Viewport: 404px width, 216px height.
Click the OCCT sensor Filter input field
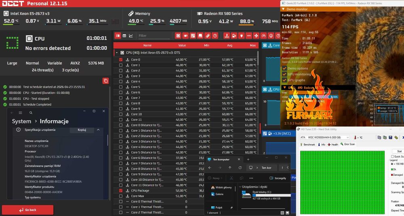(x=154, y=36)
